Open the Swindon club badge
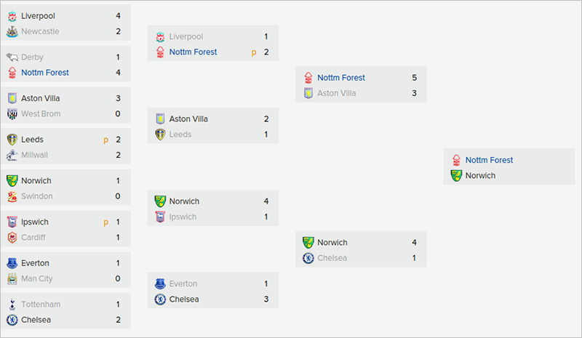This screenshot has width=582, height=338. tap(12, 196)
